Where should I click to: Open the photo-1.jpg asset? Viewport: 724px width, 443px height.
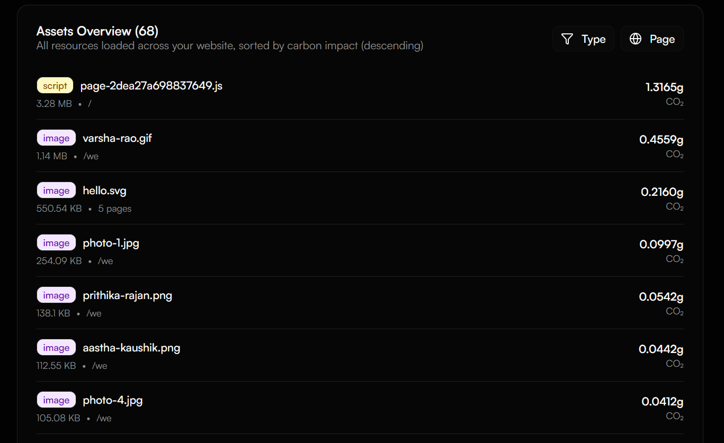(111, 243)
